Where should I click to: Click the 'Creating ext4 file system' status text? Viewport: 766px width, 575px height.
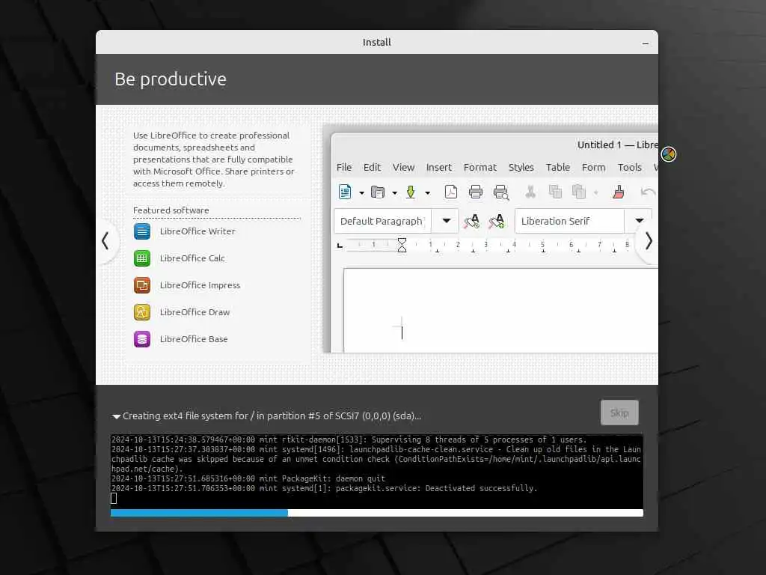click(x=272, y=416)
